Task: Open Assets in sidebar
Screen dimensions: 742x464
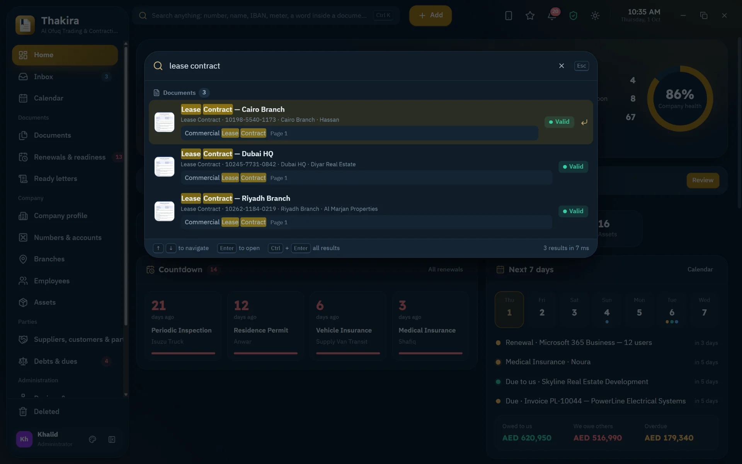Action: (x=65, y=302)
